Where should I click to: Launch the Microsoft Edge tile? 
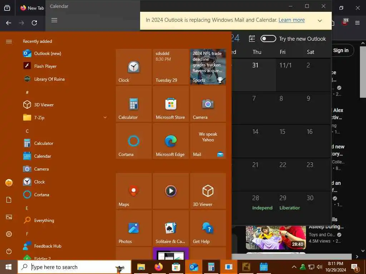(171, 141)
